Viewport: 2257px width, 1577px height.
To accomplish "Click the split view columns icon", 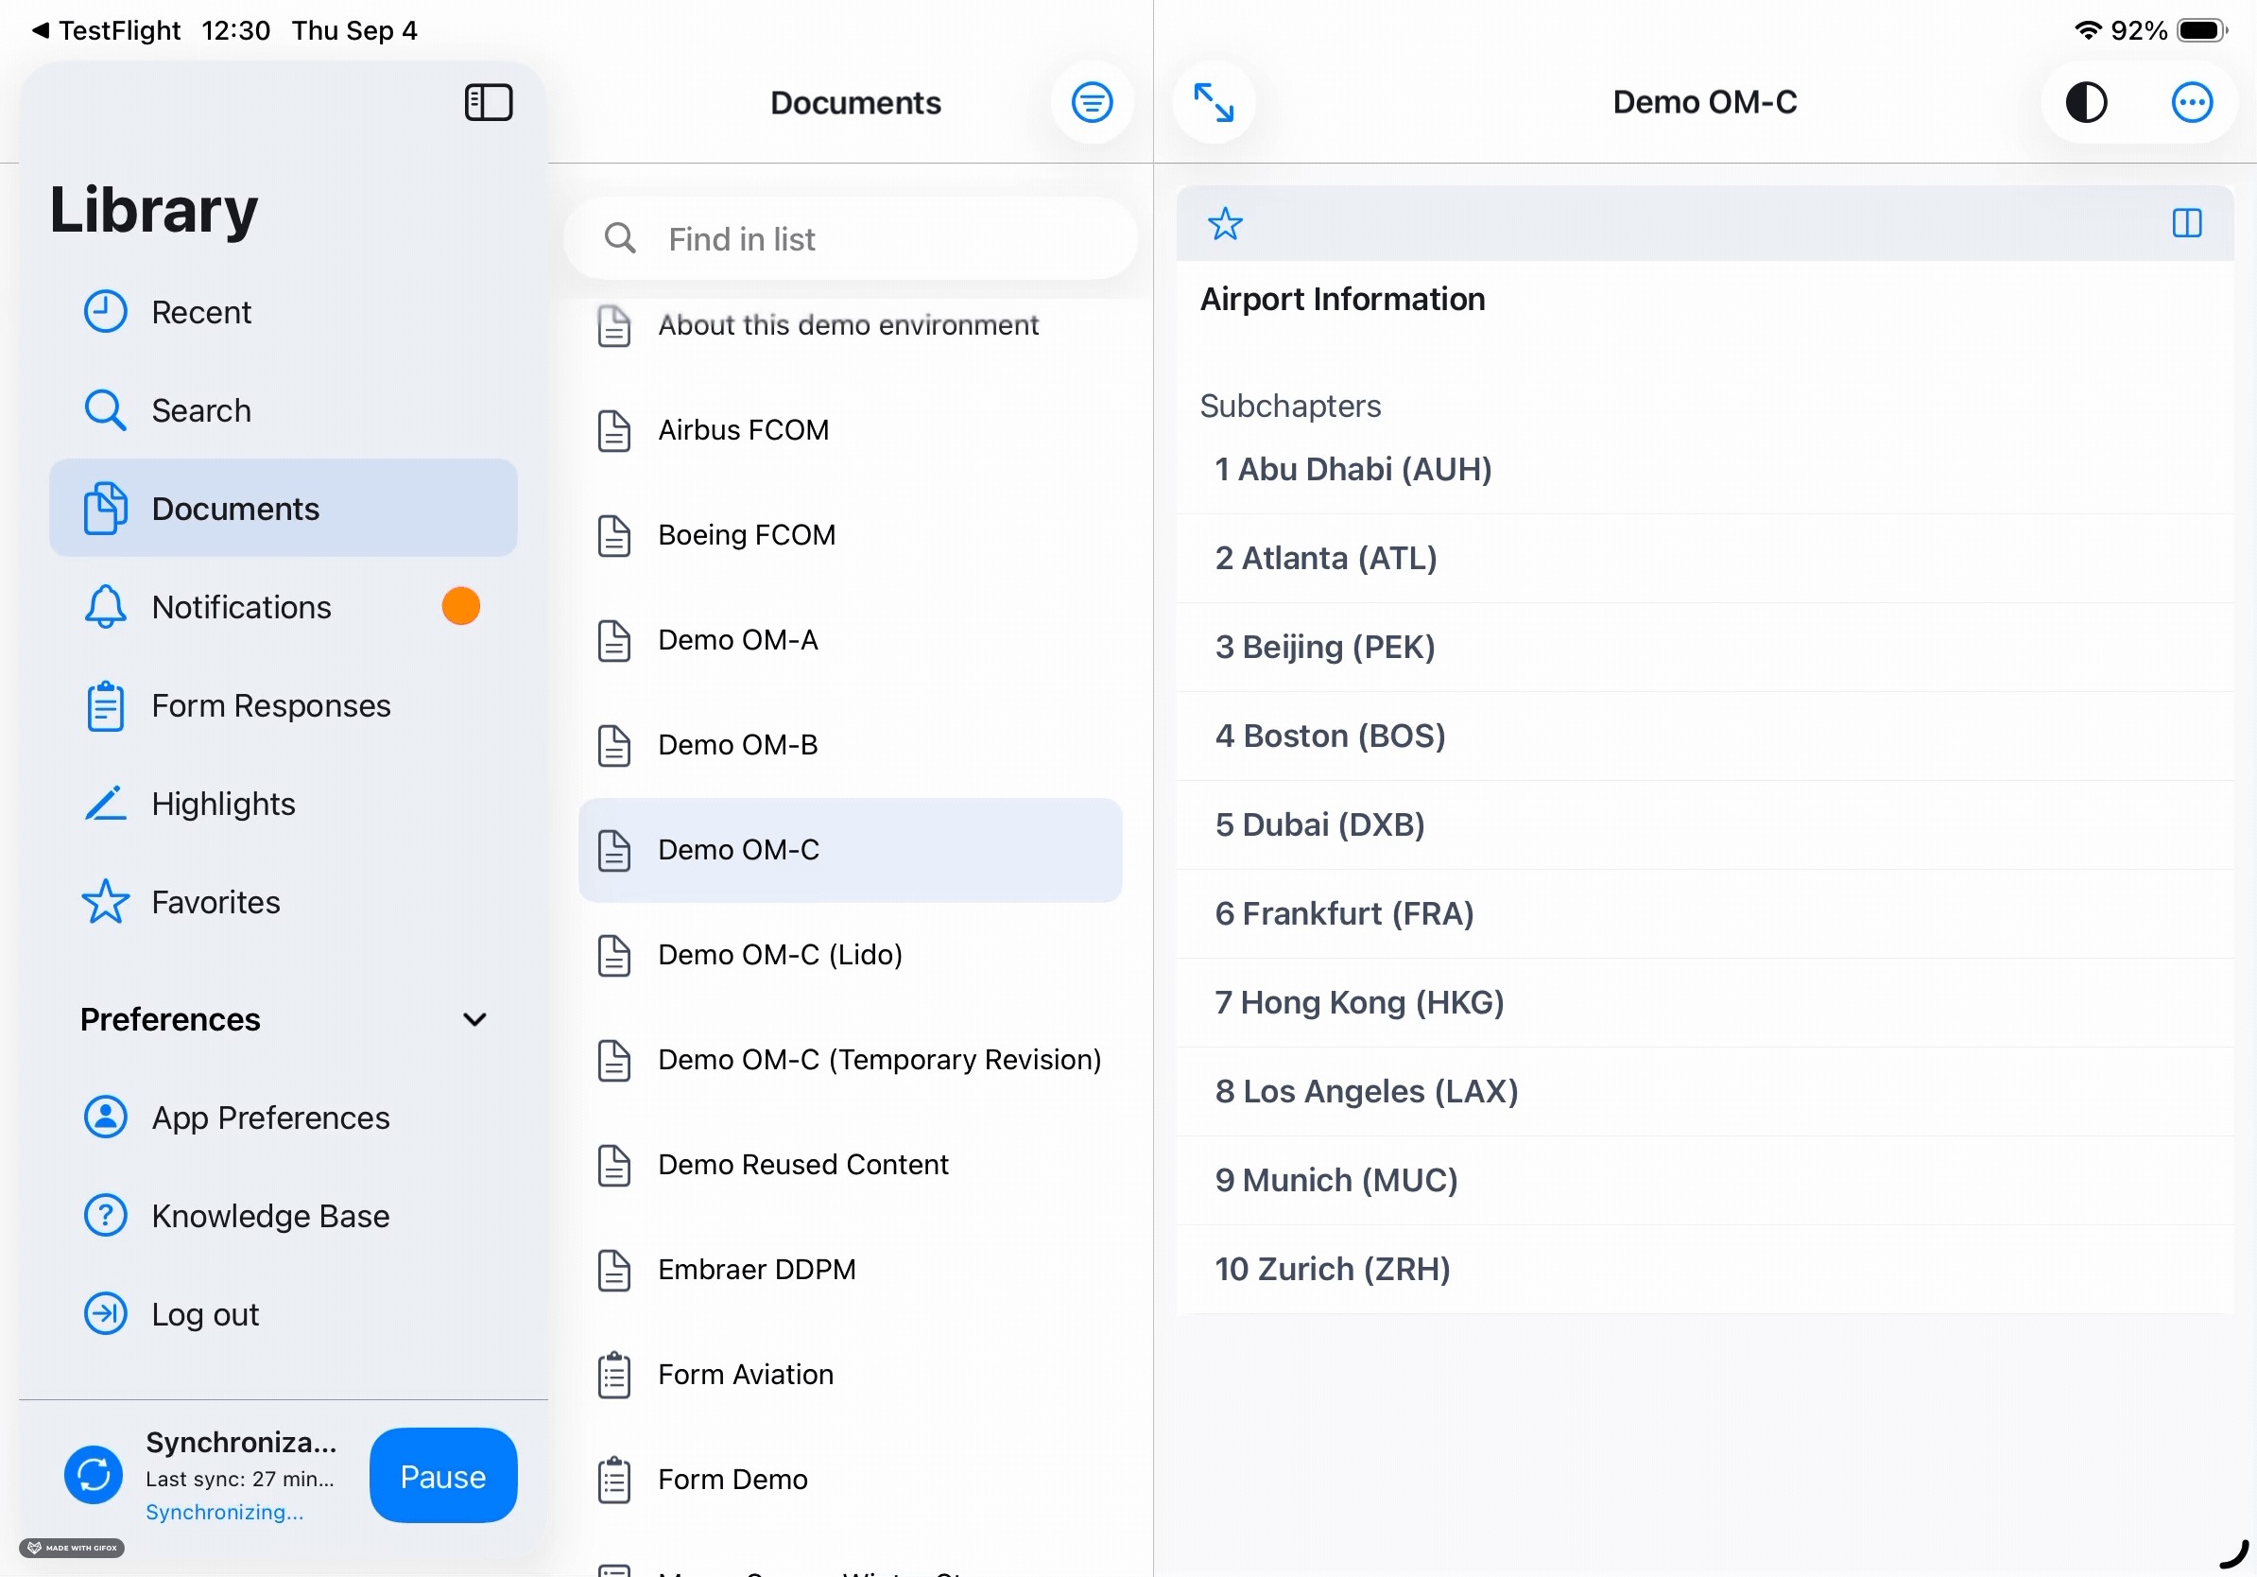I will tap(2186, 224).
